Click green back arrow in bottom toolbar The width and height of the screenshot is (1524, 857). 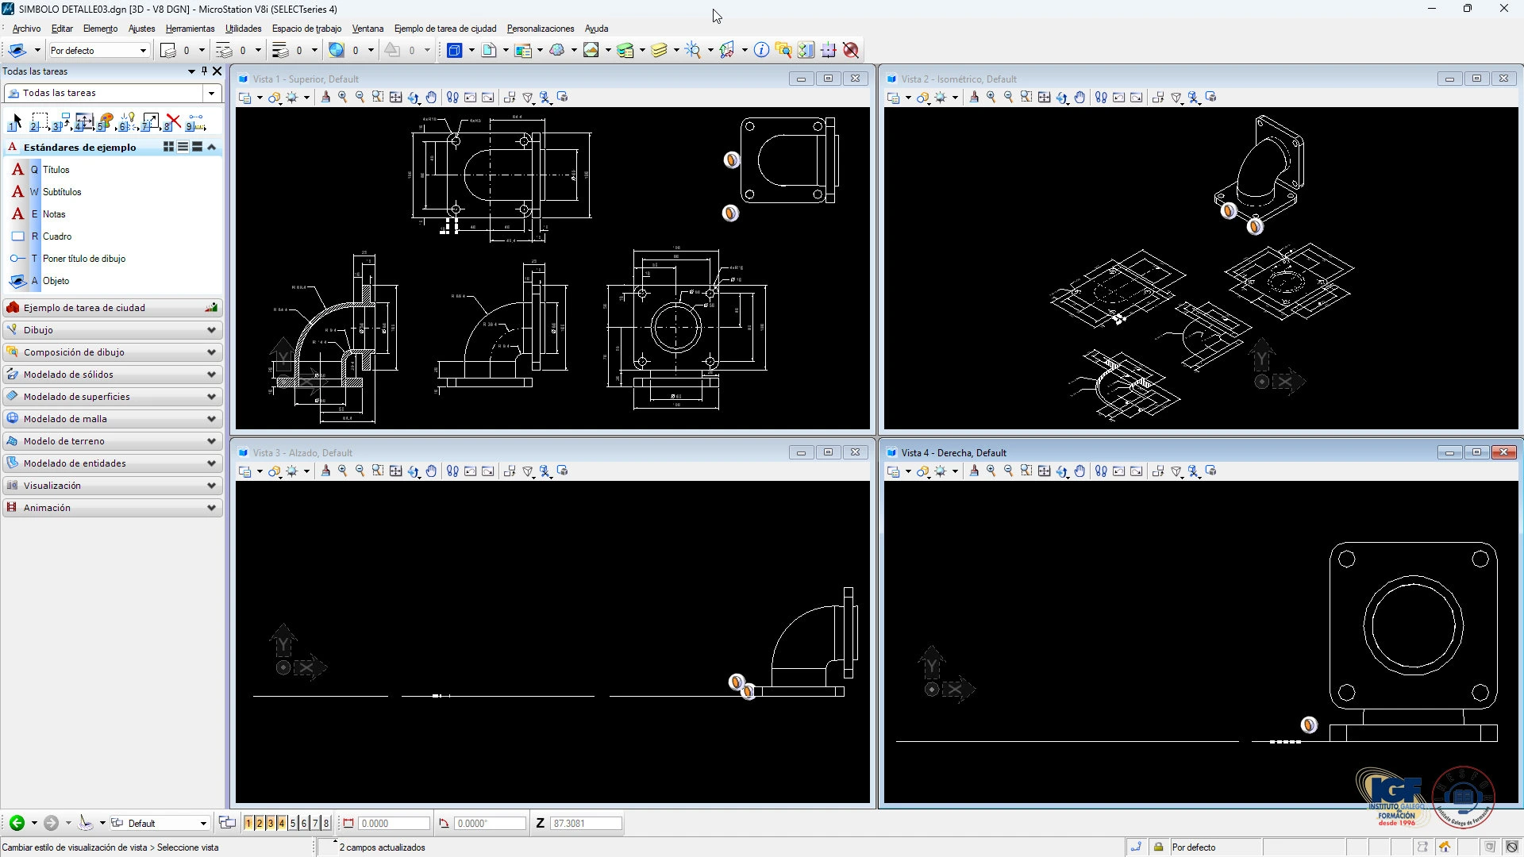pos(17,823)
